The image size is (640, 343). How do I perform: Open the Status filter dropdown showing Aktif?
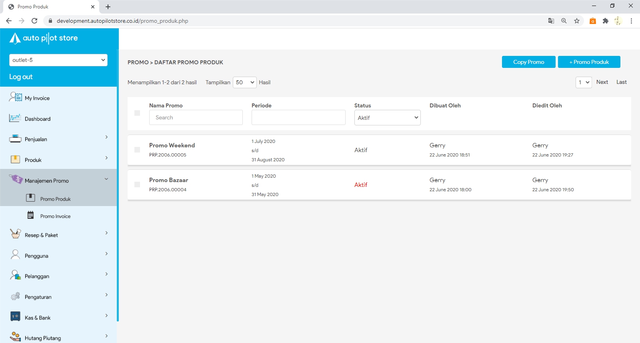pyautogui.click(x=387, y=118)
